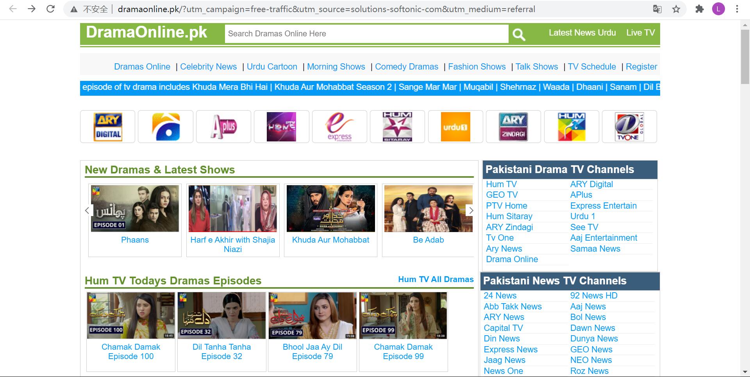Open Hum TV All Dramas link
Screen dimensions: 750x377
click(x=436, y=279)
